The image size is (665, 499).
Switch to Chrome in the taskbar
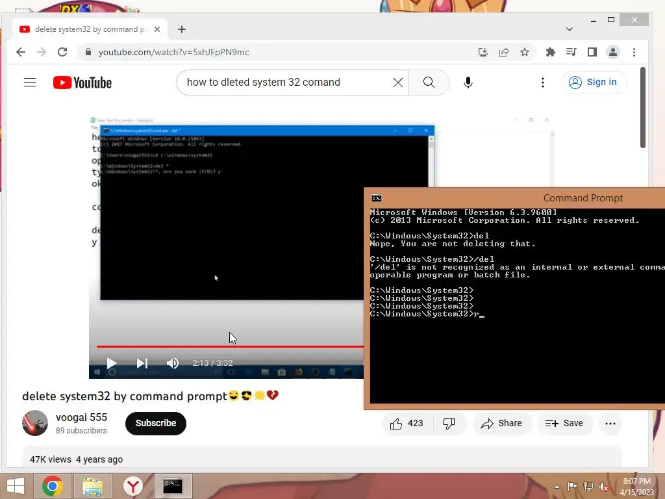52,486
